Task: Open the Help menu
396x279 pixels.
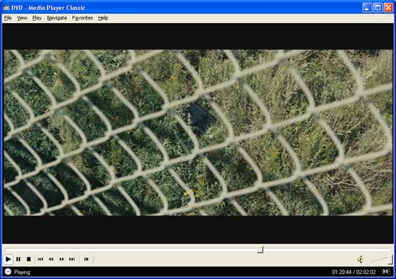Action: pyautogui.click(x=103, y=18)
